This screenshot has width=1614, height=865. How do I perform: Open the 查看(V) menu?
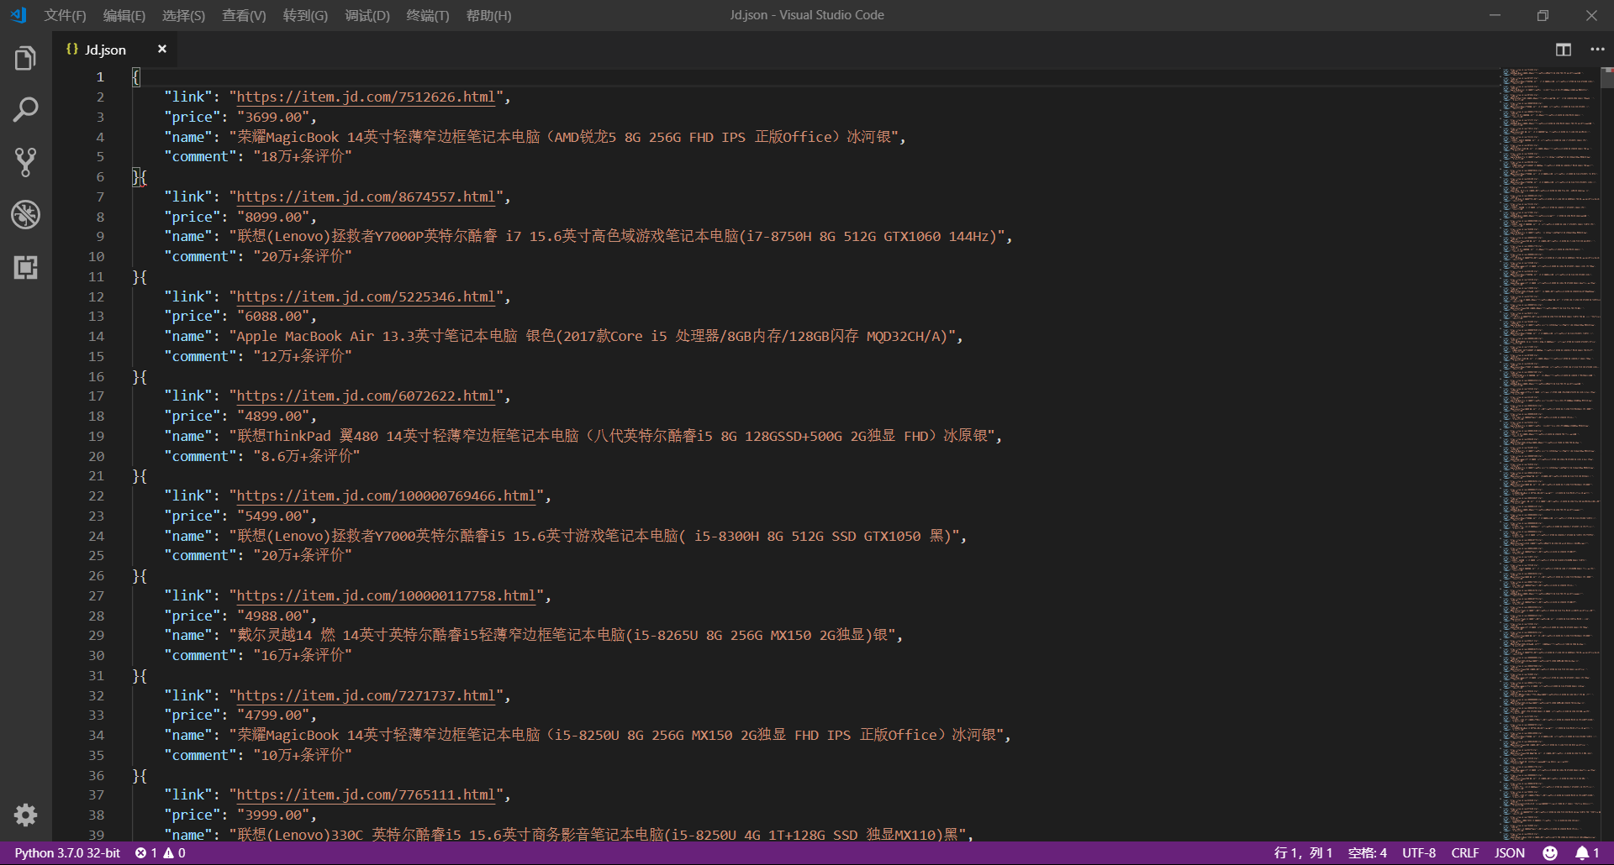pyautogui.click(x=244, y=15)
